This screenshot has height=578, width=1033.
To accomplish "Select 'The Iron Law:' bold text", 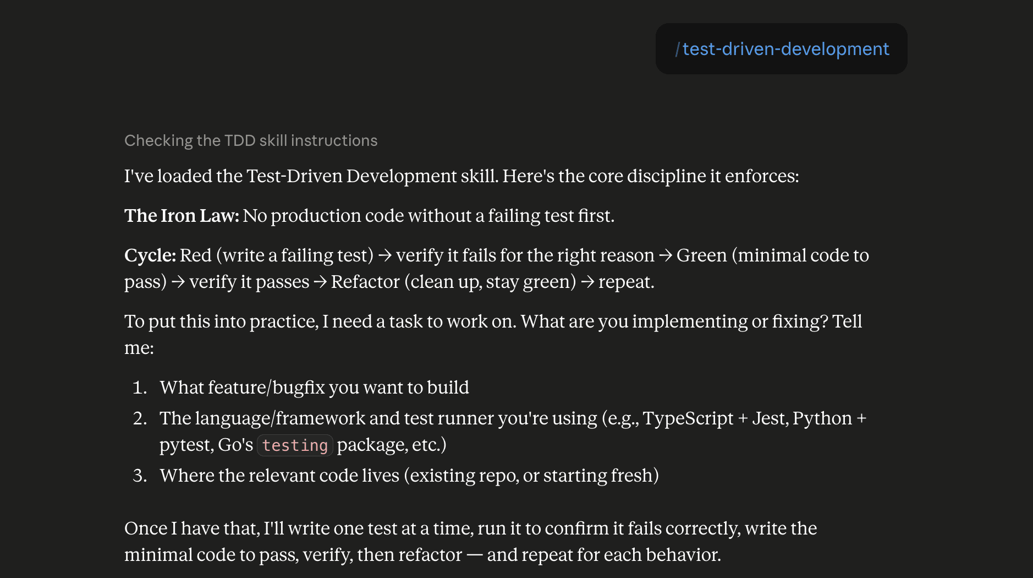I will 182,216.
